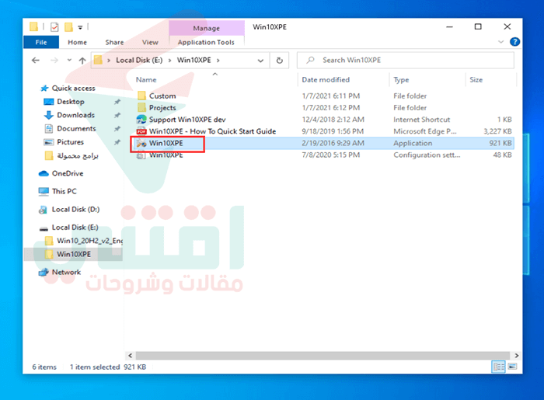
Task: Open Documents in Quick access
Action: pos(76,129)
